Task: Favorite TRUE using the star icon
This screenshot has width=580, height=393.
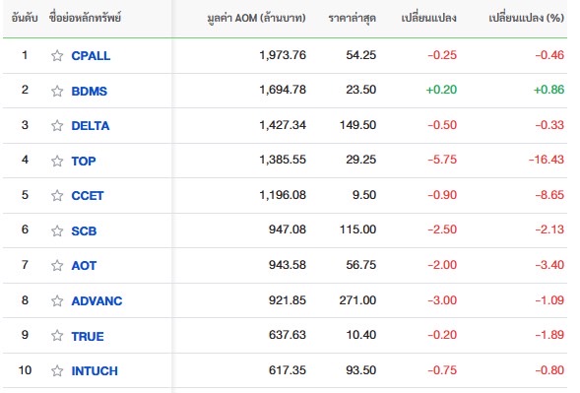Action: [x=57, y=336]
